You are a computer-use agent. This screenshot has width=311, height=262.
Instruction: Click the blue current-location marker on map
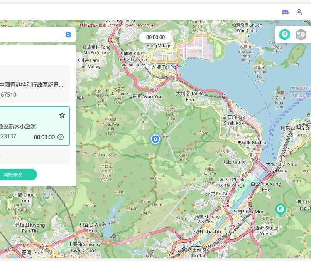[x=155, y=139]
